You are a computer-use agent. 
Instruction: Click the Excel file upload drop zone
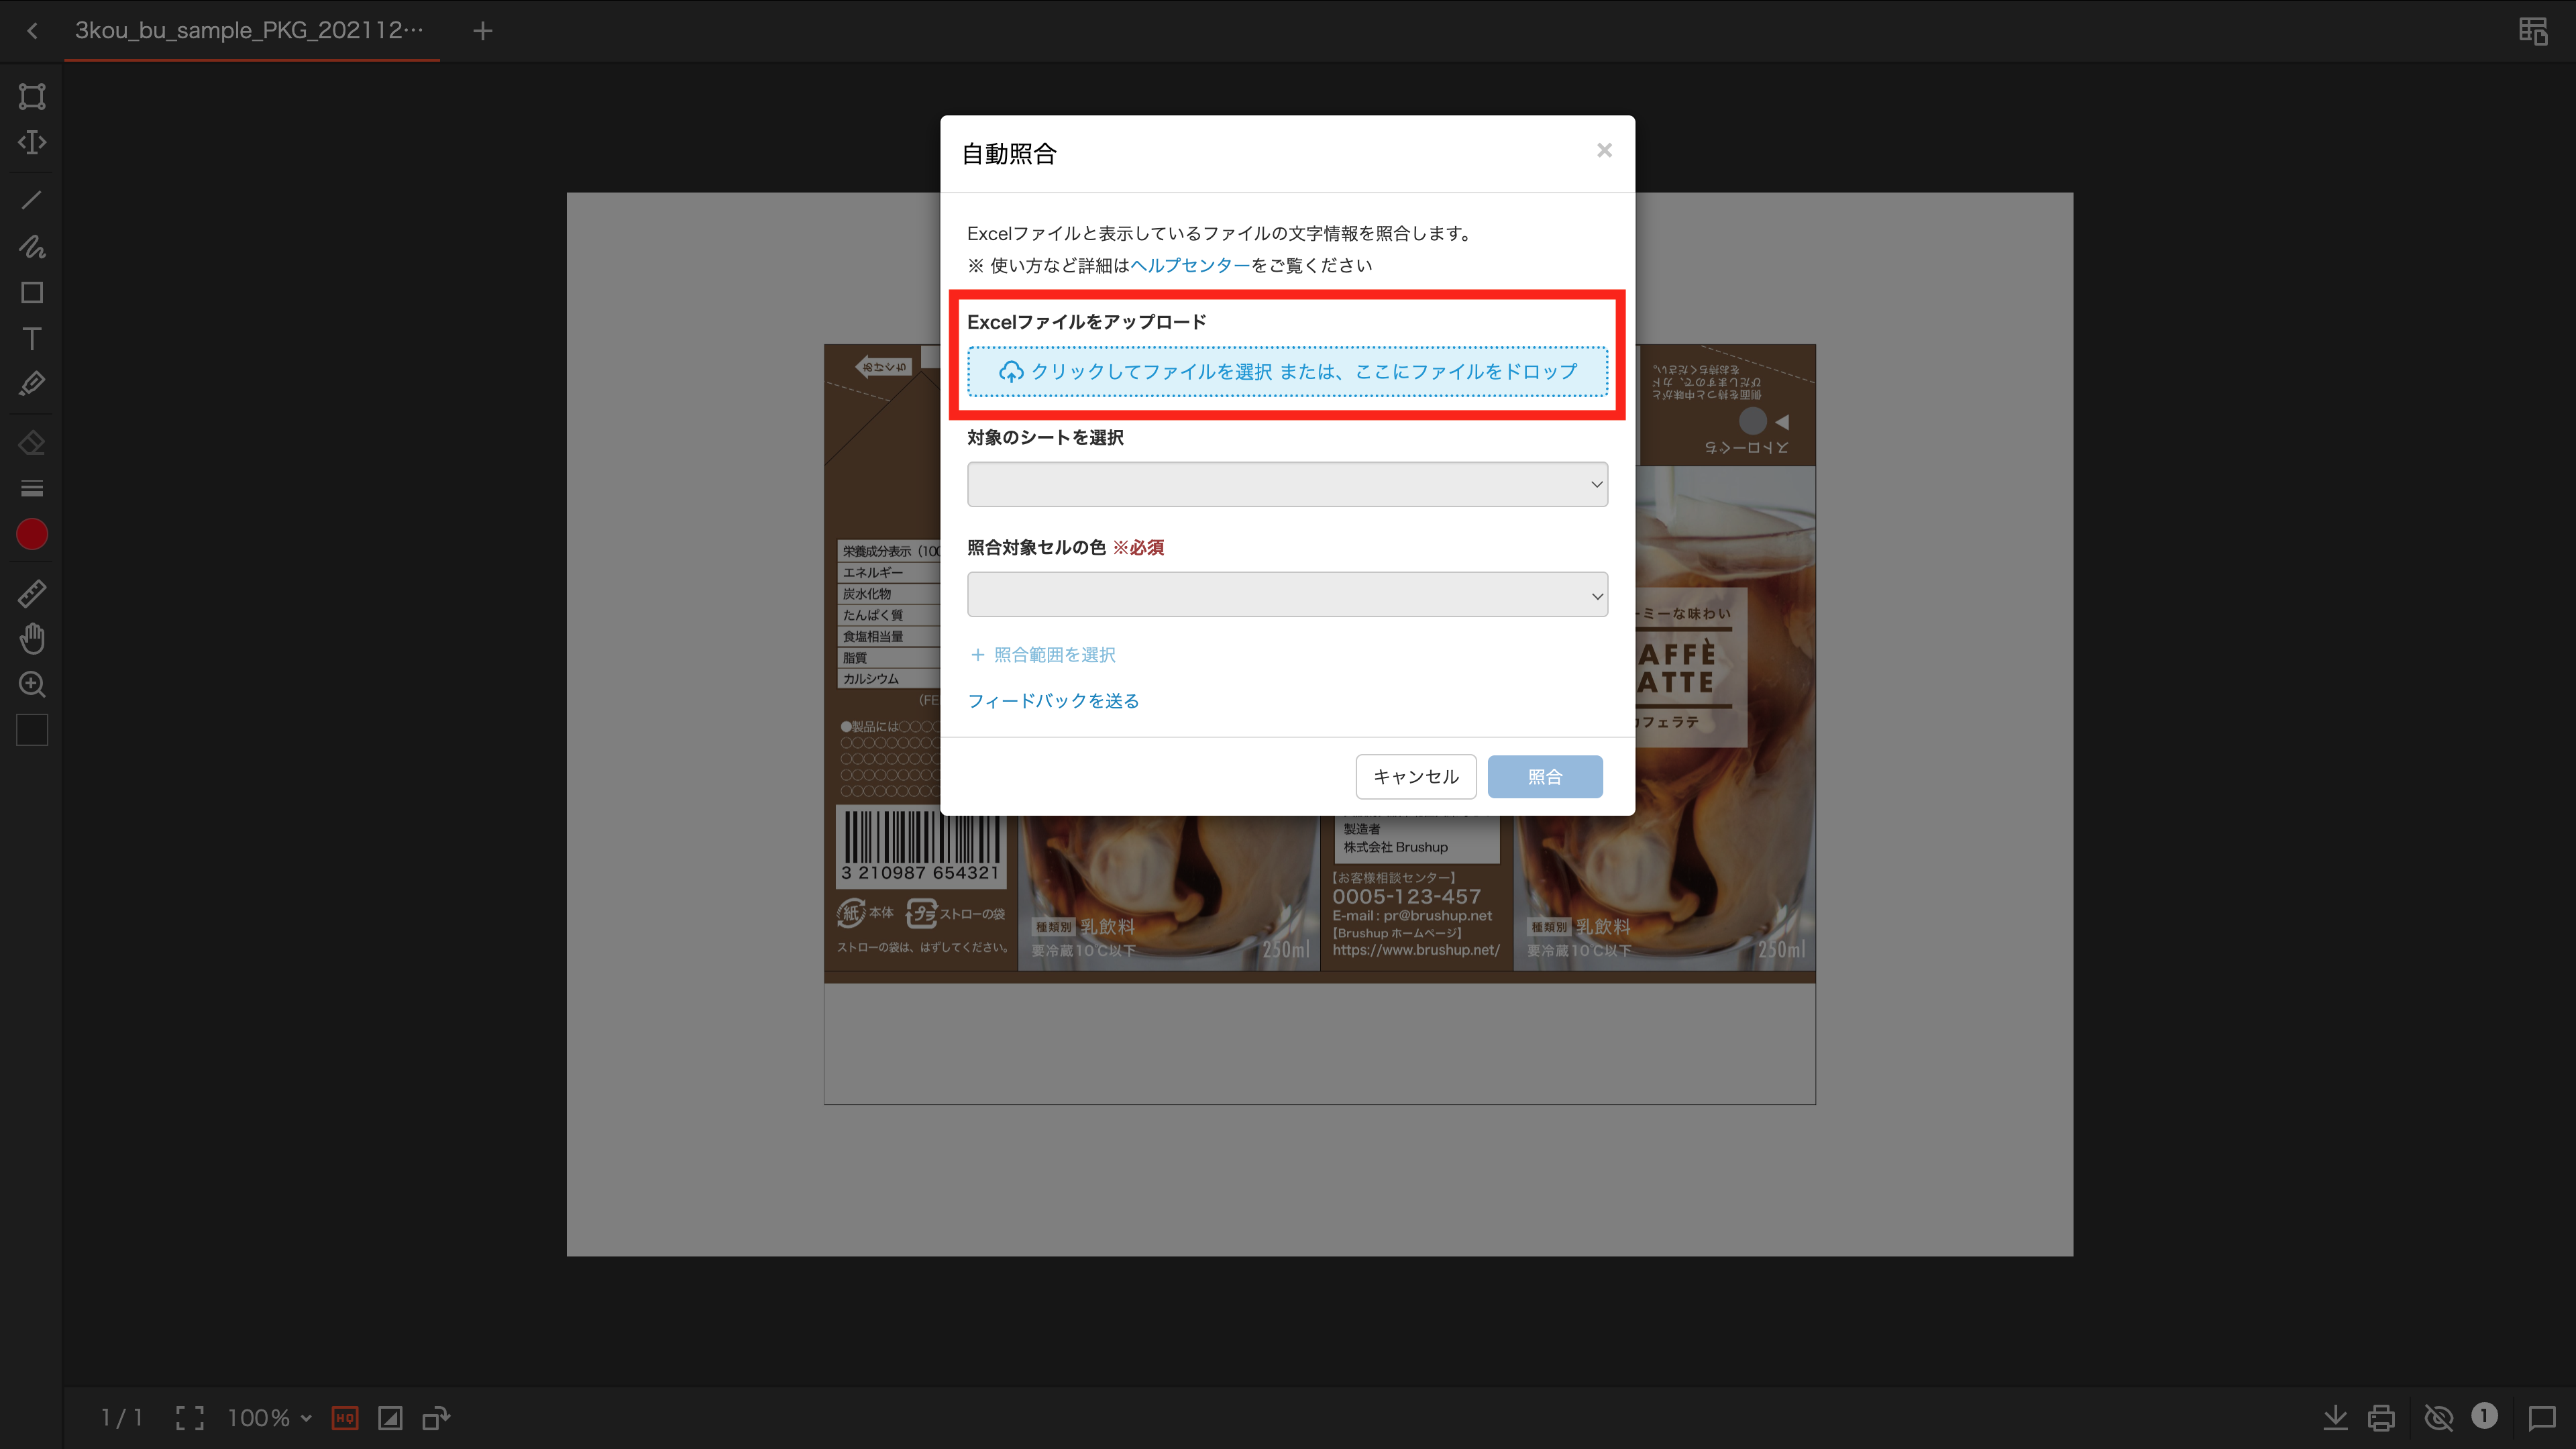coord(1288,372)
